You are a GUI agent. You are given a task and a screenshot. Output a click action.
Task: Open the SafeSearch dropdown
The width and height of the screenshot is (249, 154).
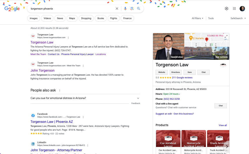[x=238, y=18]
